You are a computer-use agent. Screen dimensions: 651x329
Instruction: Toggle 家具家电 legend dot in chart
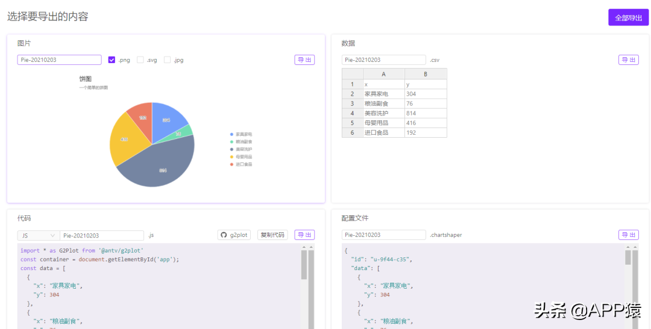point(231,134)
